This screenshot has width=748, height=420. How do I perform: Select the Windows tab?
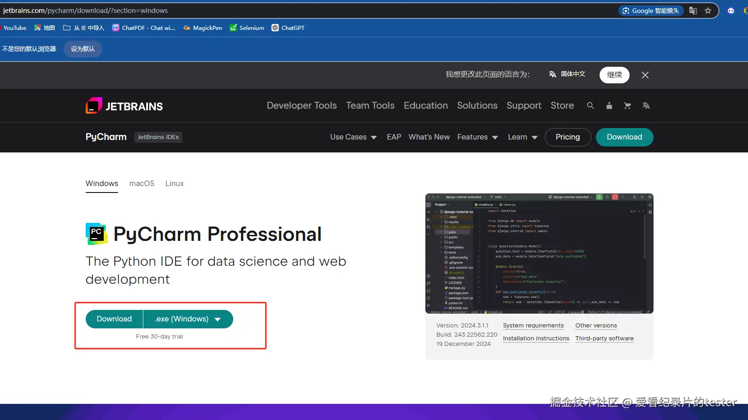point(102,184)
